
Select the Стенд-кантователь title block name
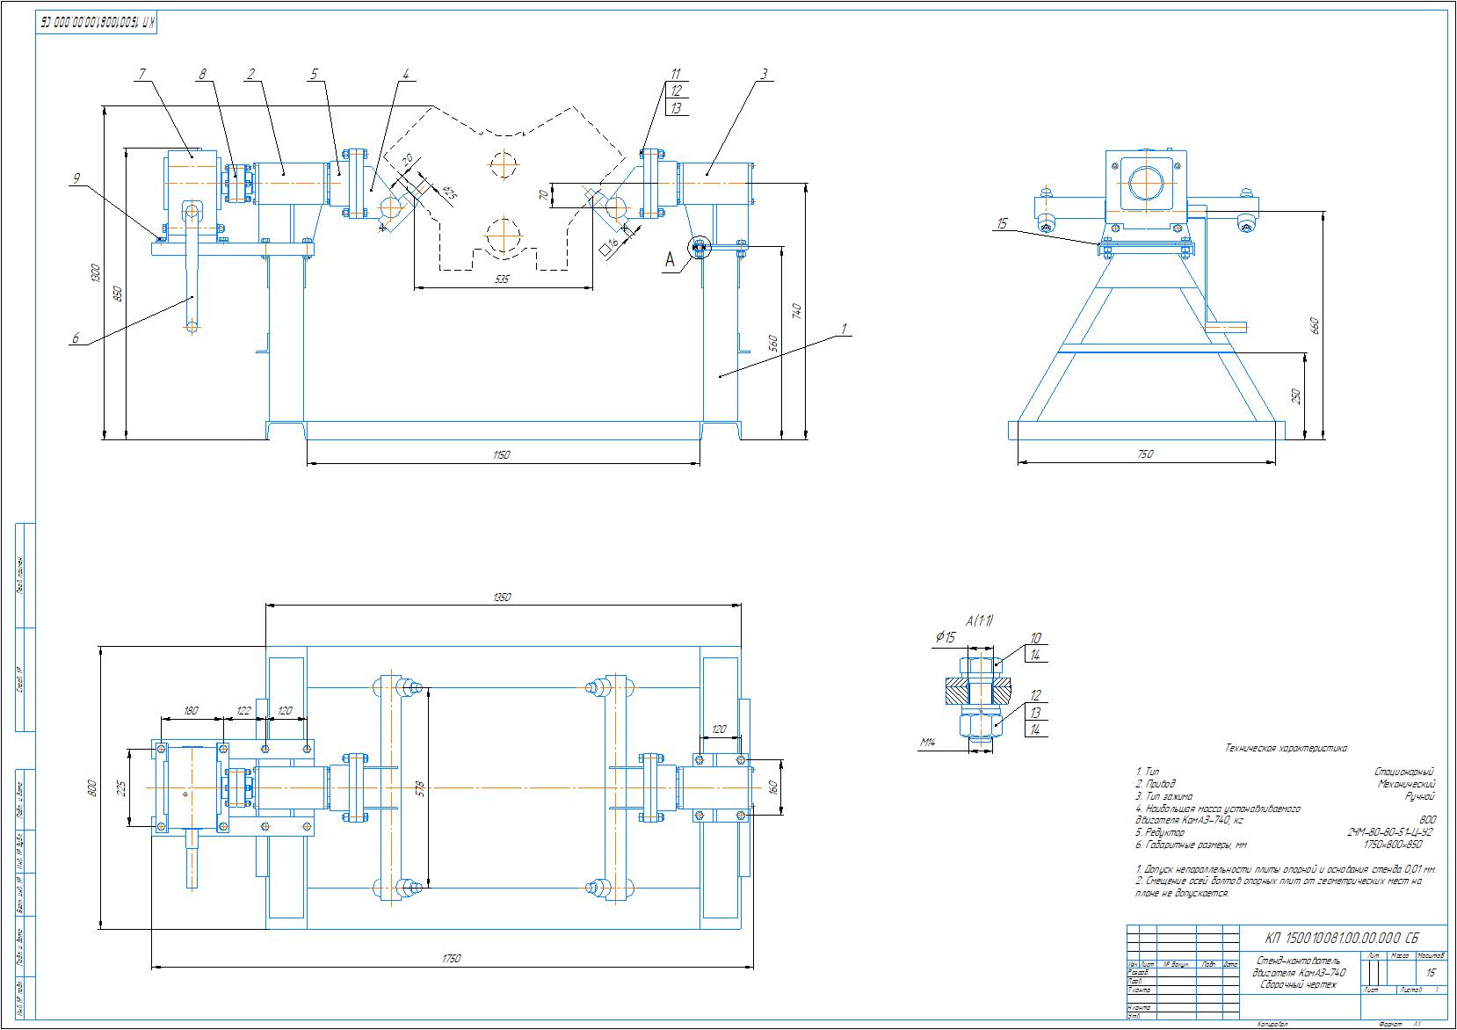1299,961
